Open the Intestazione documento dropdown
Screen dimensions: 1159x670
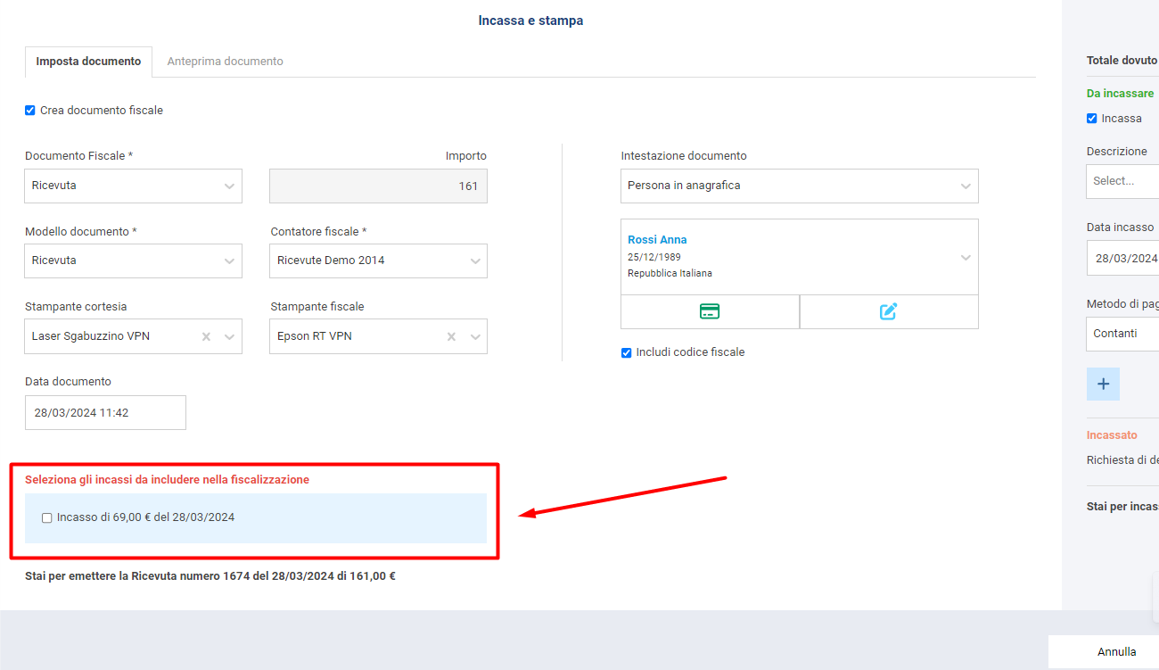pos(799,186)
